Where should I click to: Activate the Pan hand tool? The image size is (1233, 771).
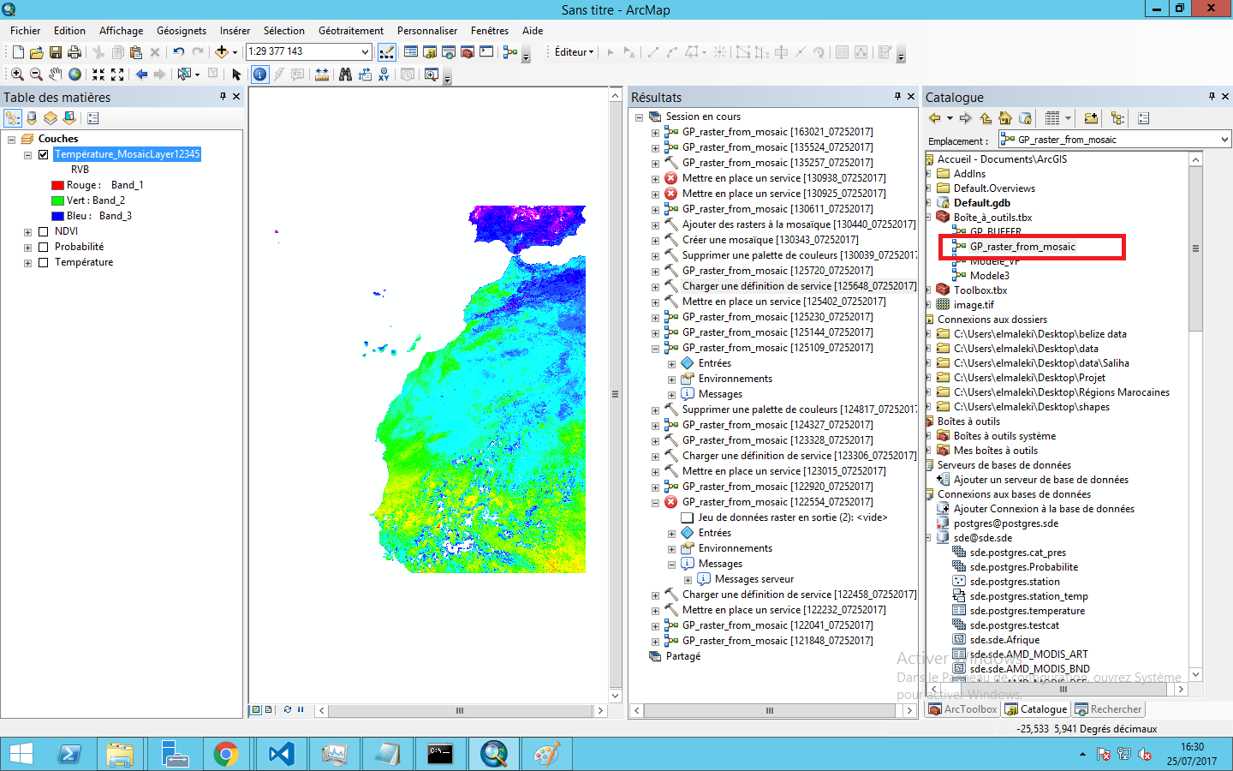pyautogui.click(x=56, y=75)
